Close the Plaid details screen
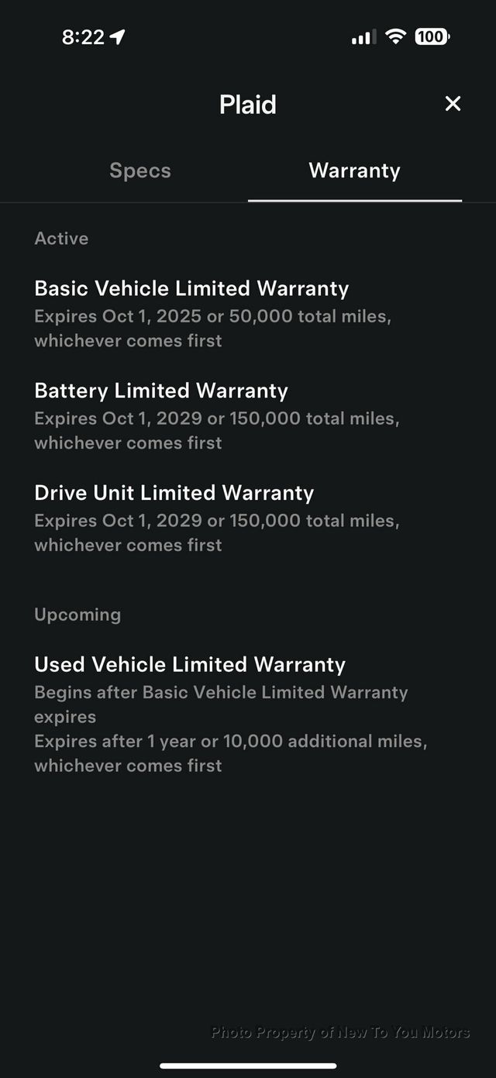The image size is (496, 1078). [x=453, y=104]
